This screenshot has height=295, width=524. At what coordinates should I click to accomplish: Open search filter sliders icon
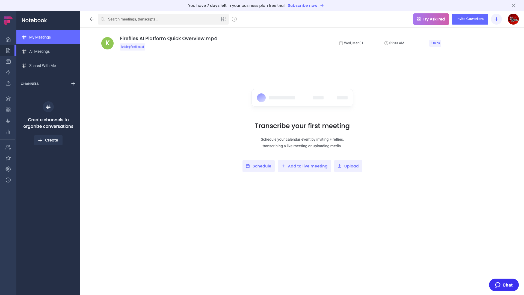223,19
